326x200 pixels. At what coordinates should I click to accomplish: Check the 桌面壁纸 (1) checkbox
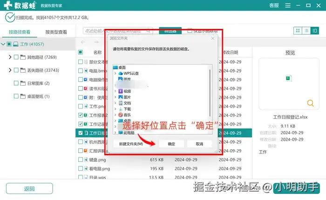click(16, 96)
